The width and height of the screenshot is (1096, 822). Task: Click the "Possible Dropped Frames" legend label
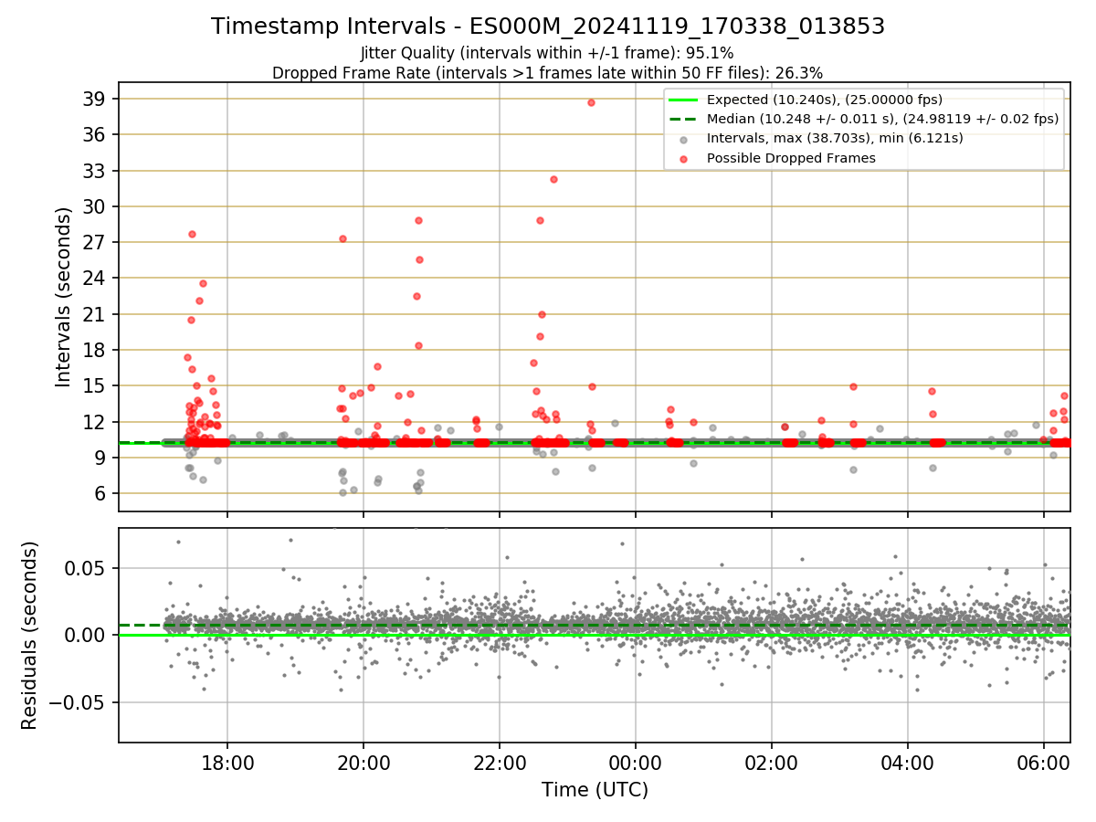click(x=791, y=158)
